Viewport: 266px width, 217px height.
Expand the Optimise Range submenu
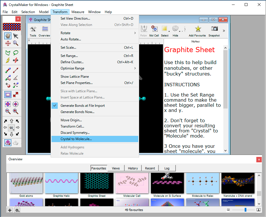tap(95, 68)
